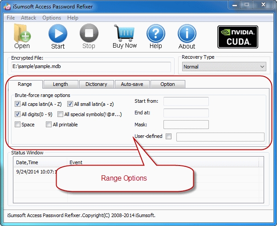Enable All special symbols checkbox
Image resolution: width=277 pixels, height=226 pixels.
60,114
